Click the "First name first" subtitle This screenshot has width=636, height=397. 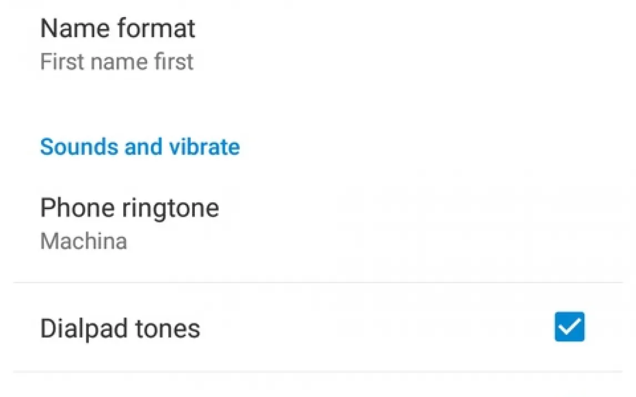pyautogui.click(x=117, y=62)
